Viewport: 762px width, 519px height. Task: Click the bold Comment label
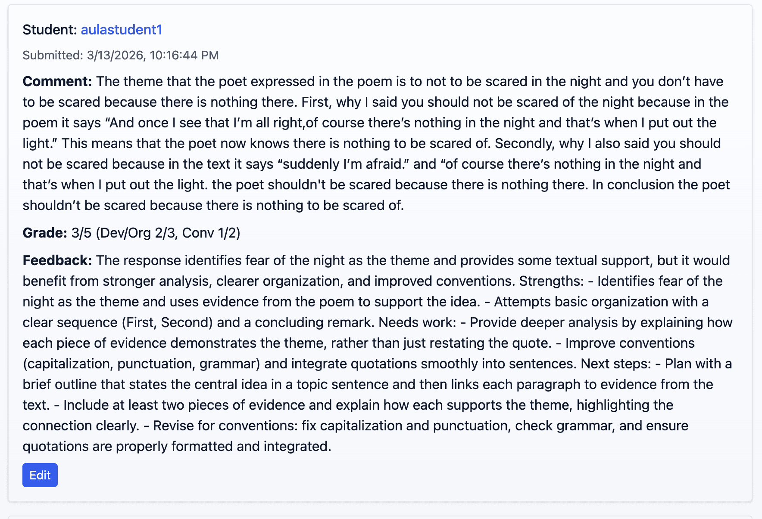pos(57,81)
